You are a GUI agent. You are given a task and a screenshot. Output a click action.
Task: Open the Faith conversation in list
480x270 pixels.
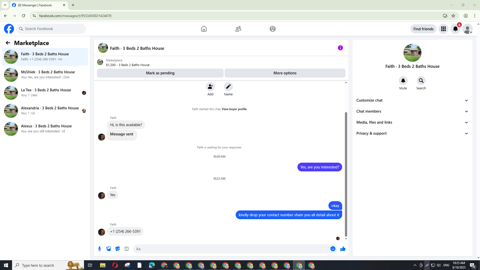coord(45,57)
